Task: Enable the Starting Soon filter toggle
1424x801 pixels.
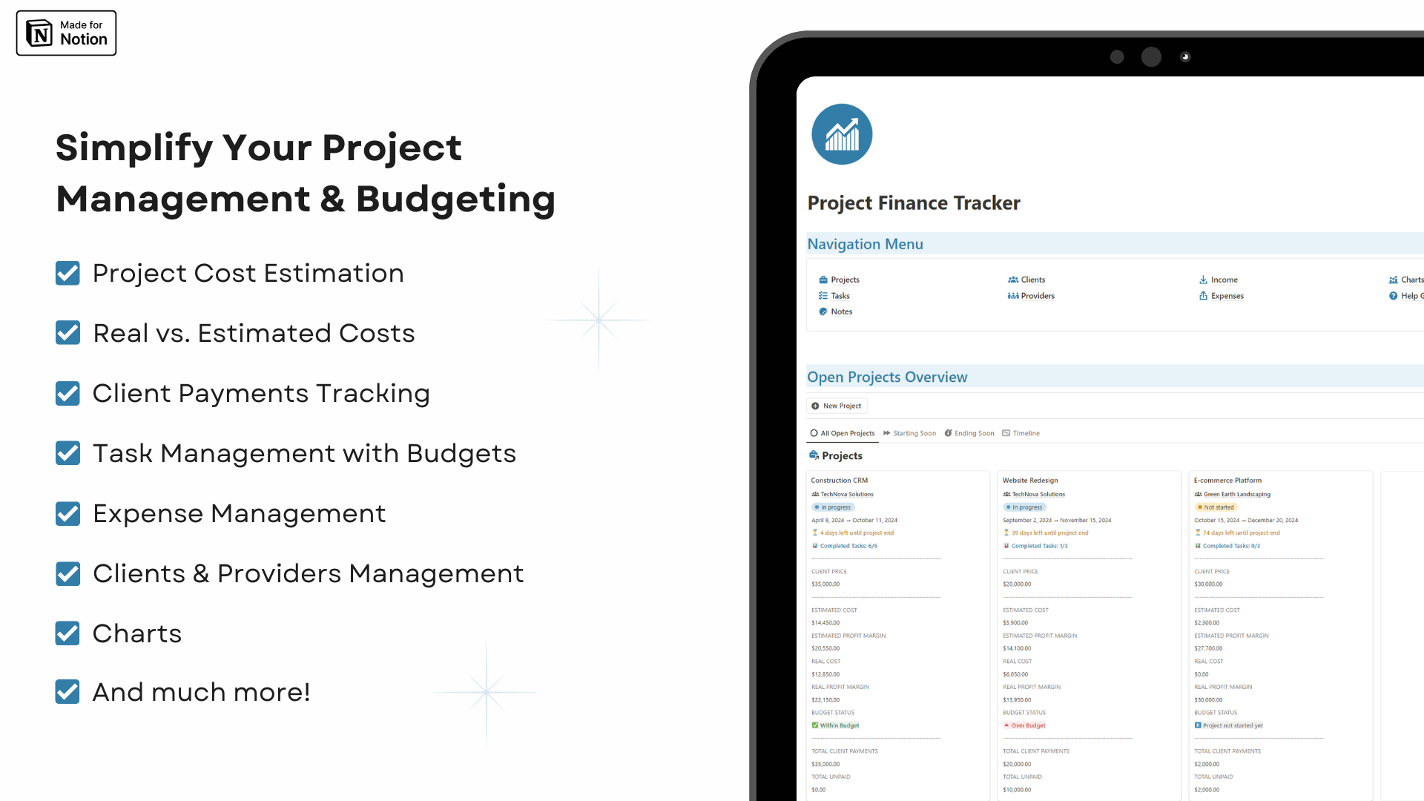Action: pos(912,432)
